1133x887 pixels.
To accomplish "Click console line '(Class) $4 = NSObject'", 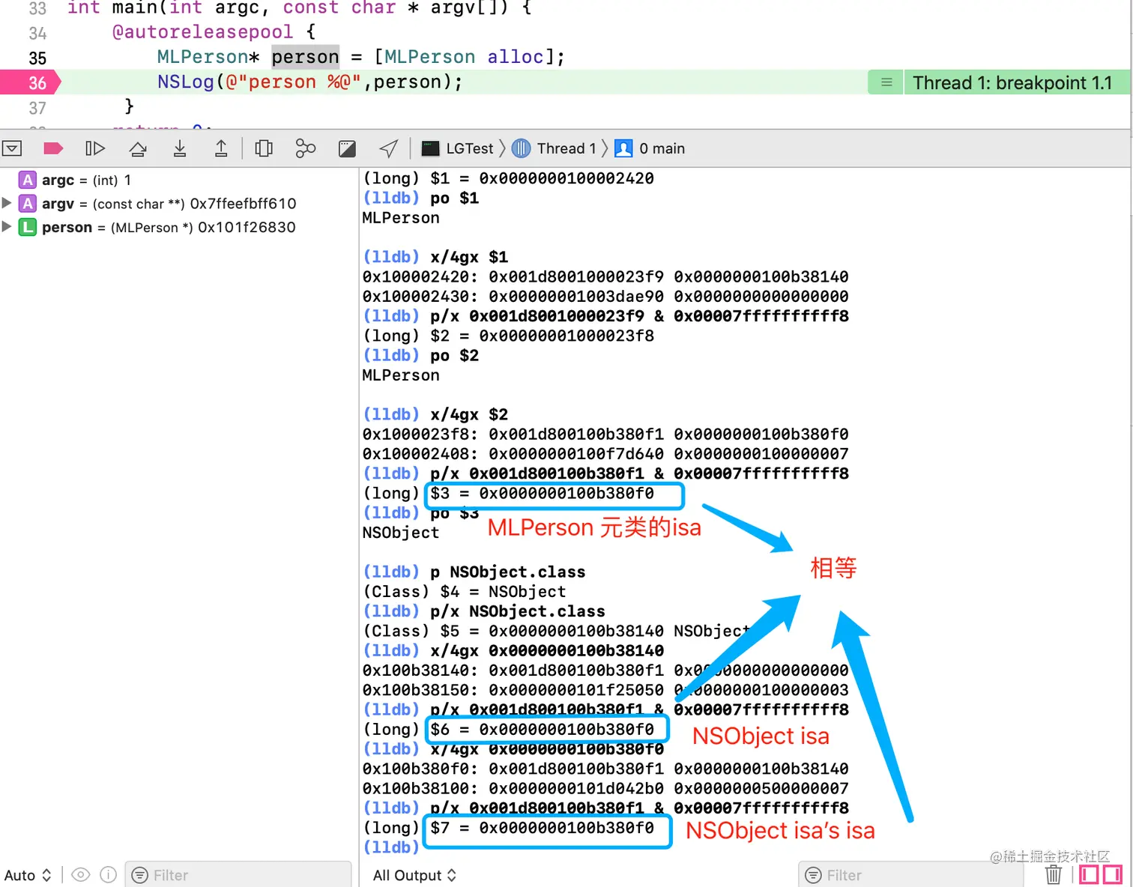I will tap(465, 591).
